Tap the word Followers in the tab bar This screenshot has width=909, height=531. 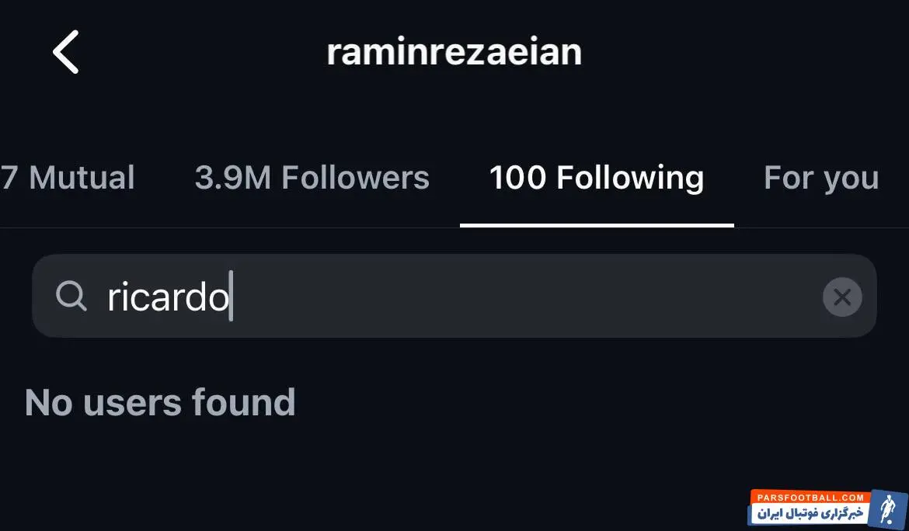click(x=355, y=178)
